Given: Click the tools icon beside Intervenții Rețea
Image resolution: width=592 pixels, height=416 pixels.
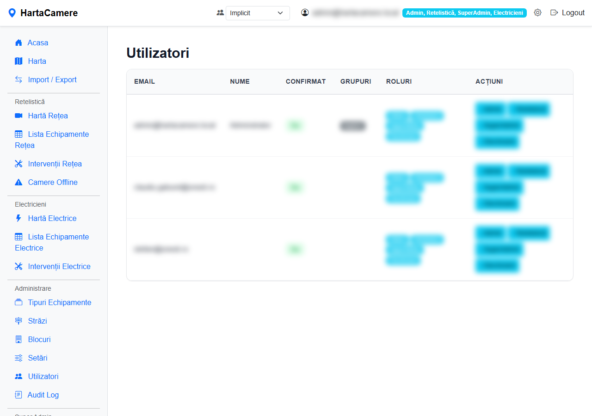Looking at the screenshot, I should (x=18, y=164).
